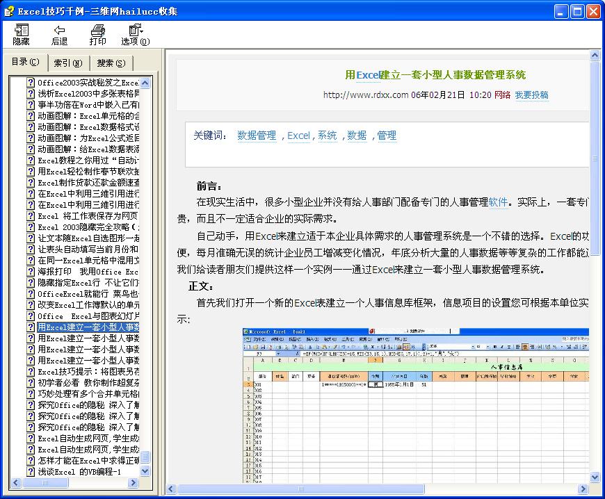Viewport: 605px width, 499px height.
Task: Open topic 巧妙处理有多个合并单元格
Action: coord(88,394)
